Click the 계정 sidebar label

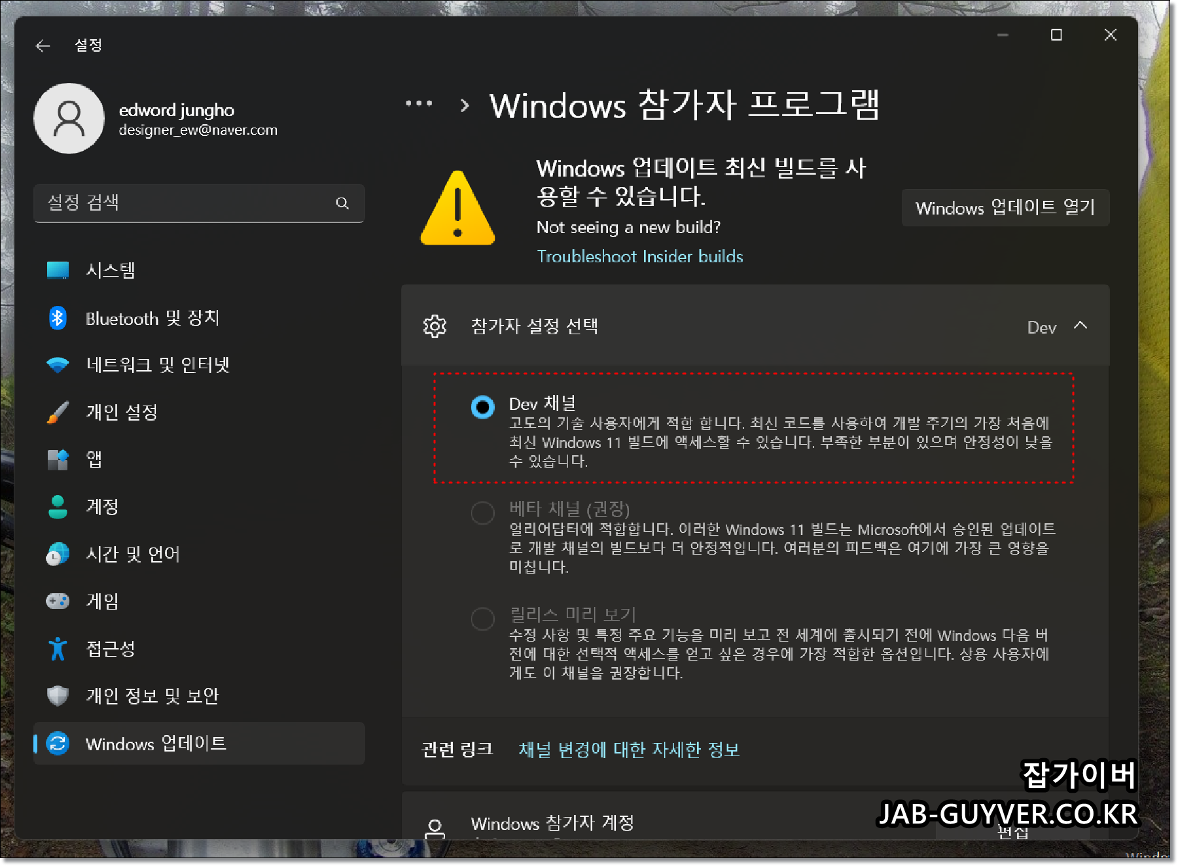(103, 507)
